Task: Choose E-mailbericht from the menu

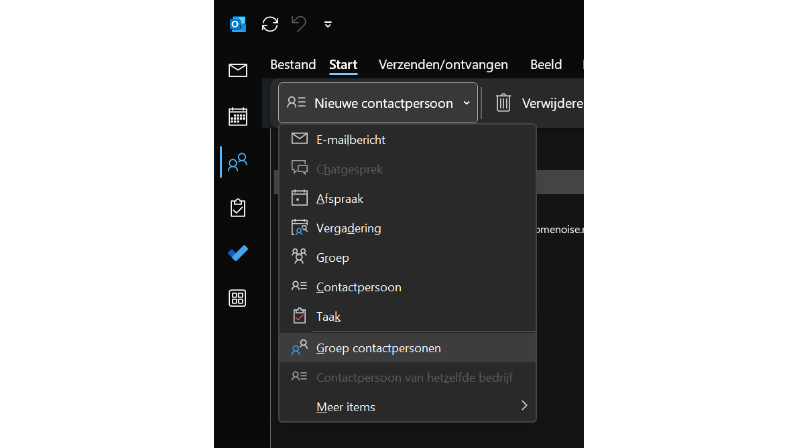Action: [x=351, y=140]
